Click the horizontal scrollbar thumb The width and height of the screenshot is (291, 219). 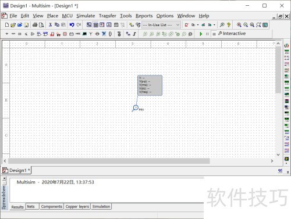point(109,161)
